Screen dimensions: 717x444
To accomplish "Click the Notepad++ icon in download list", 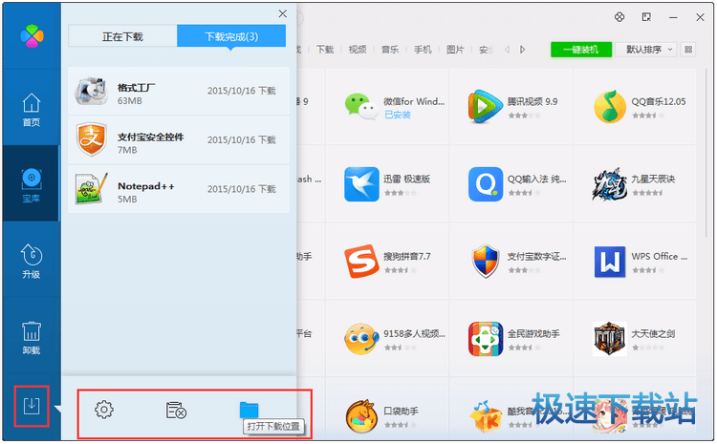I will [92, 189].
